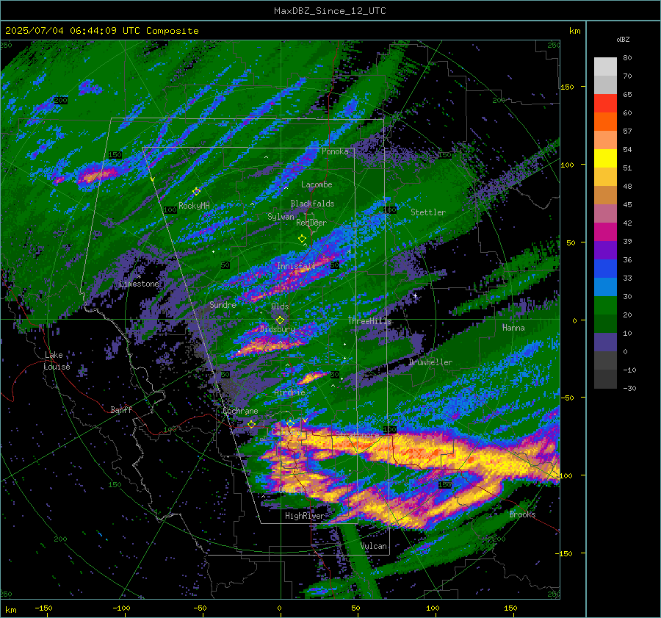661x618 pixels.
Task: Select the bright orange swatch below red
Action: click(x=605, y=122)
